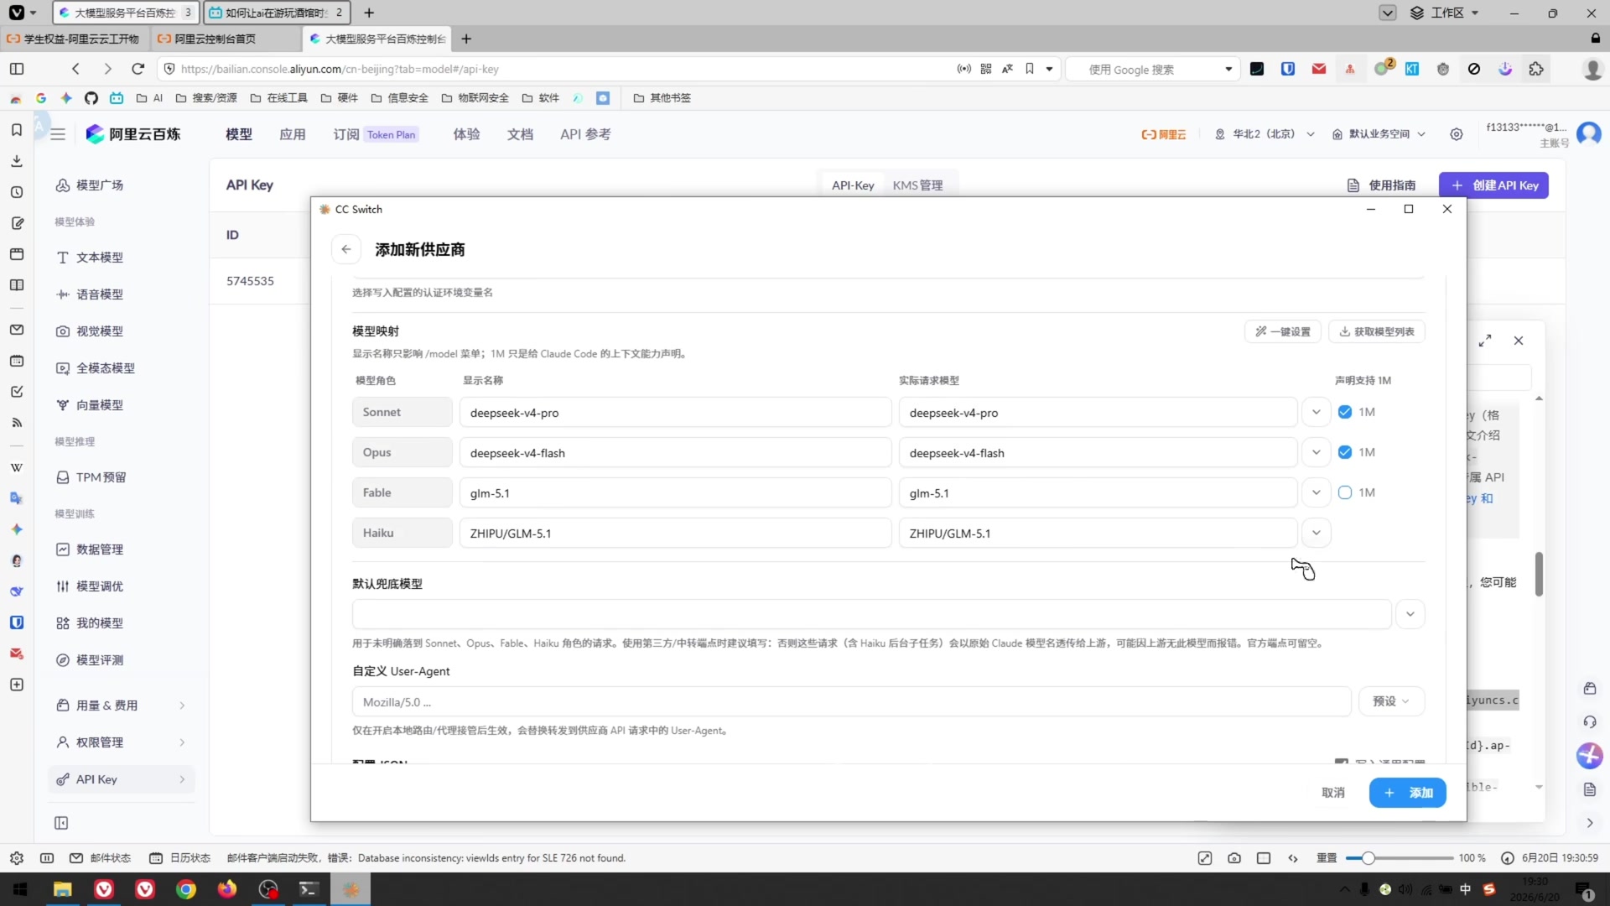Navigate back in browser history
1610x906 pixels.
pos(75,69)
